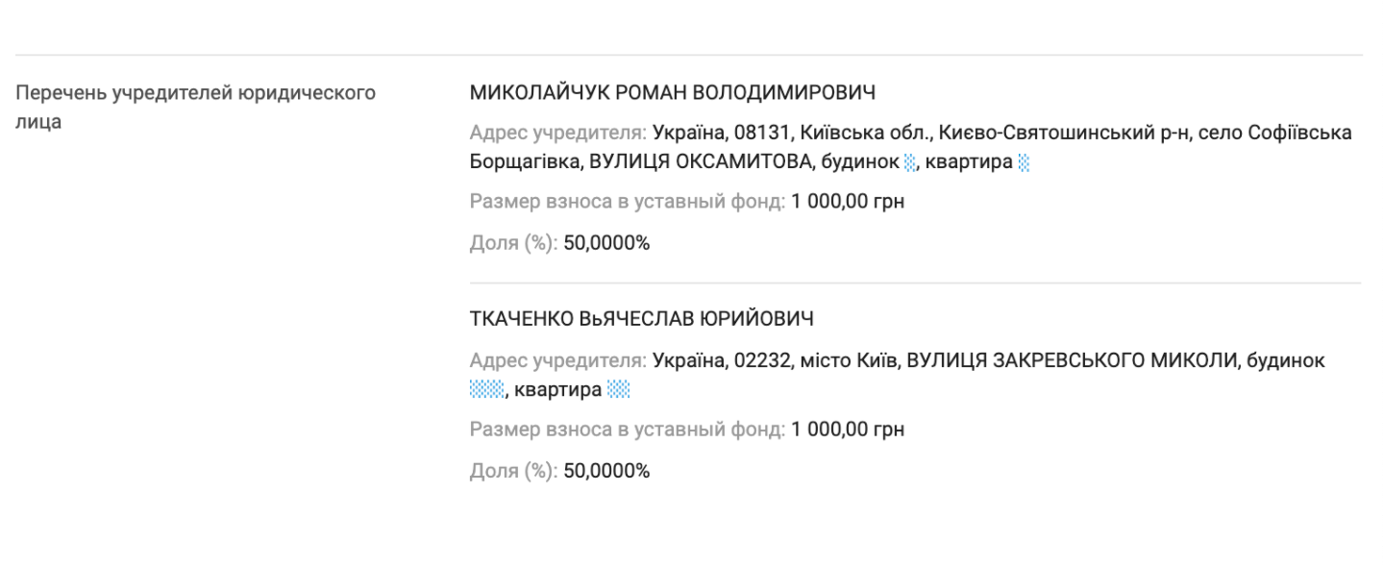Screen dimensions: 1383x566
Task: Click postal code 08131 in the address
Action: click(x=757, y=133)
